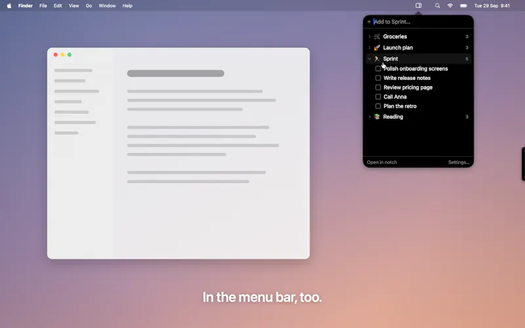The image size is (525, 328).
Task: Select the Reading list name
Action: coord(393,117)
